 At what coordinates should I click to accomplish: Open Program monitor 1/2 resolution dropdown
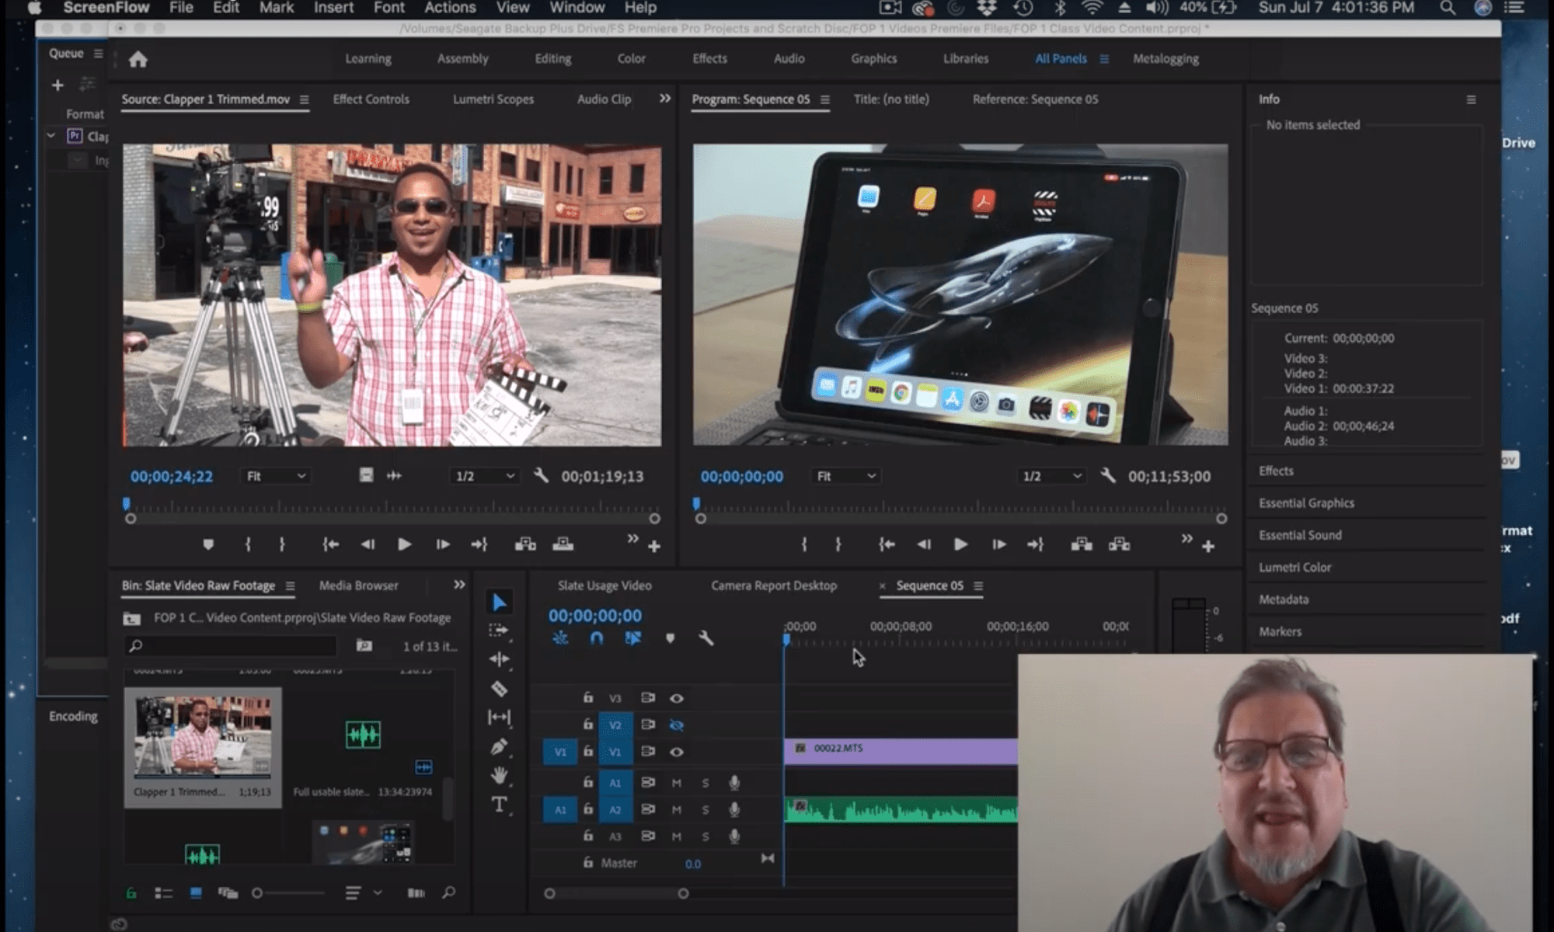pyautogui.click(x=1052, y=476)
